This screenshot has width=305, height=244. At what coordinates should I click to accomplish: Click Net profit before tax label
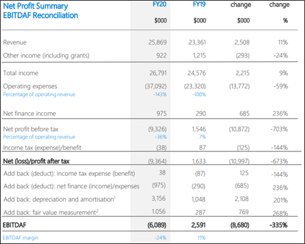pos(31,129)
